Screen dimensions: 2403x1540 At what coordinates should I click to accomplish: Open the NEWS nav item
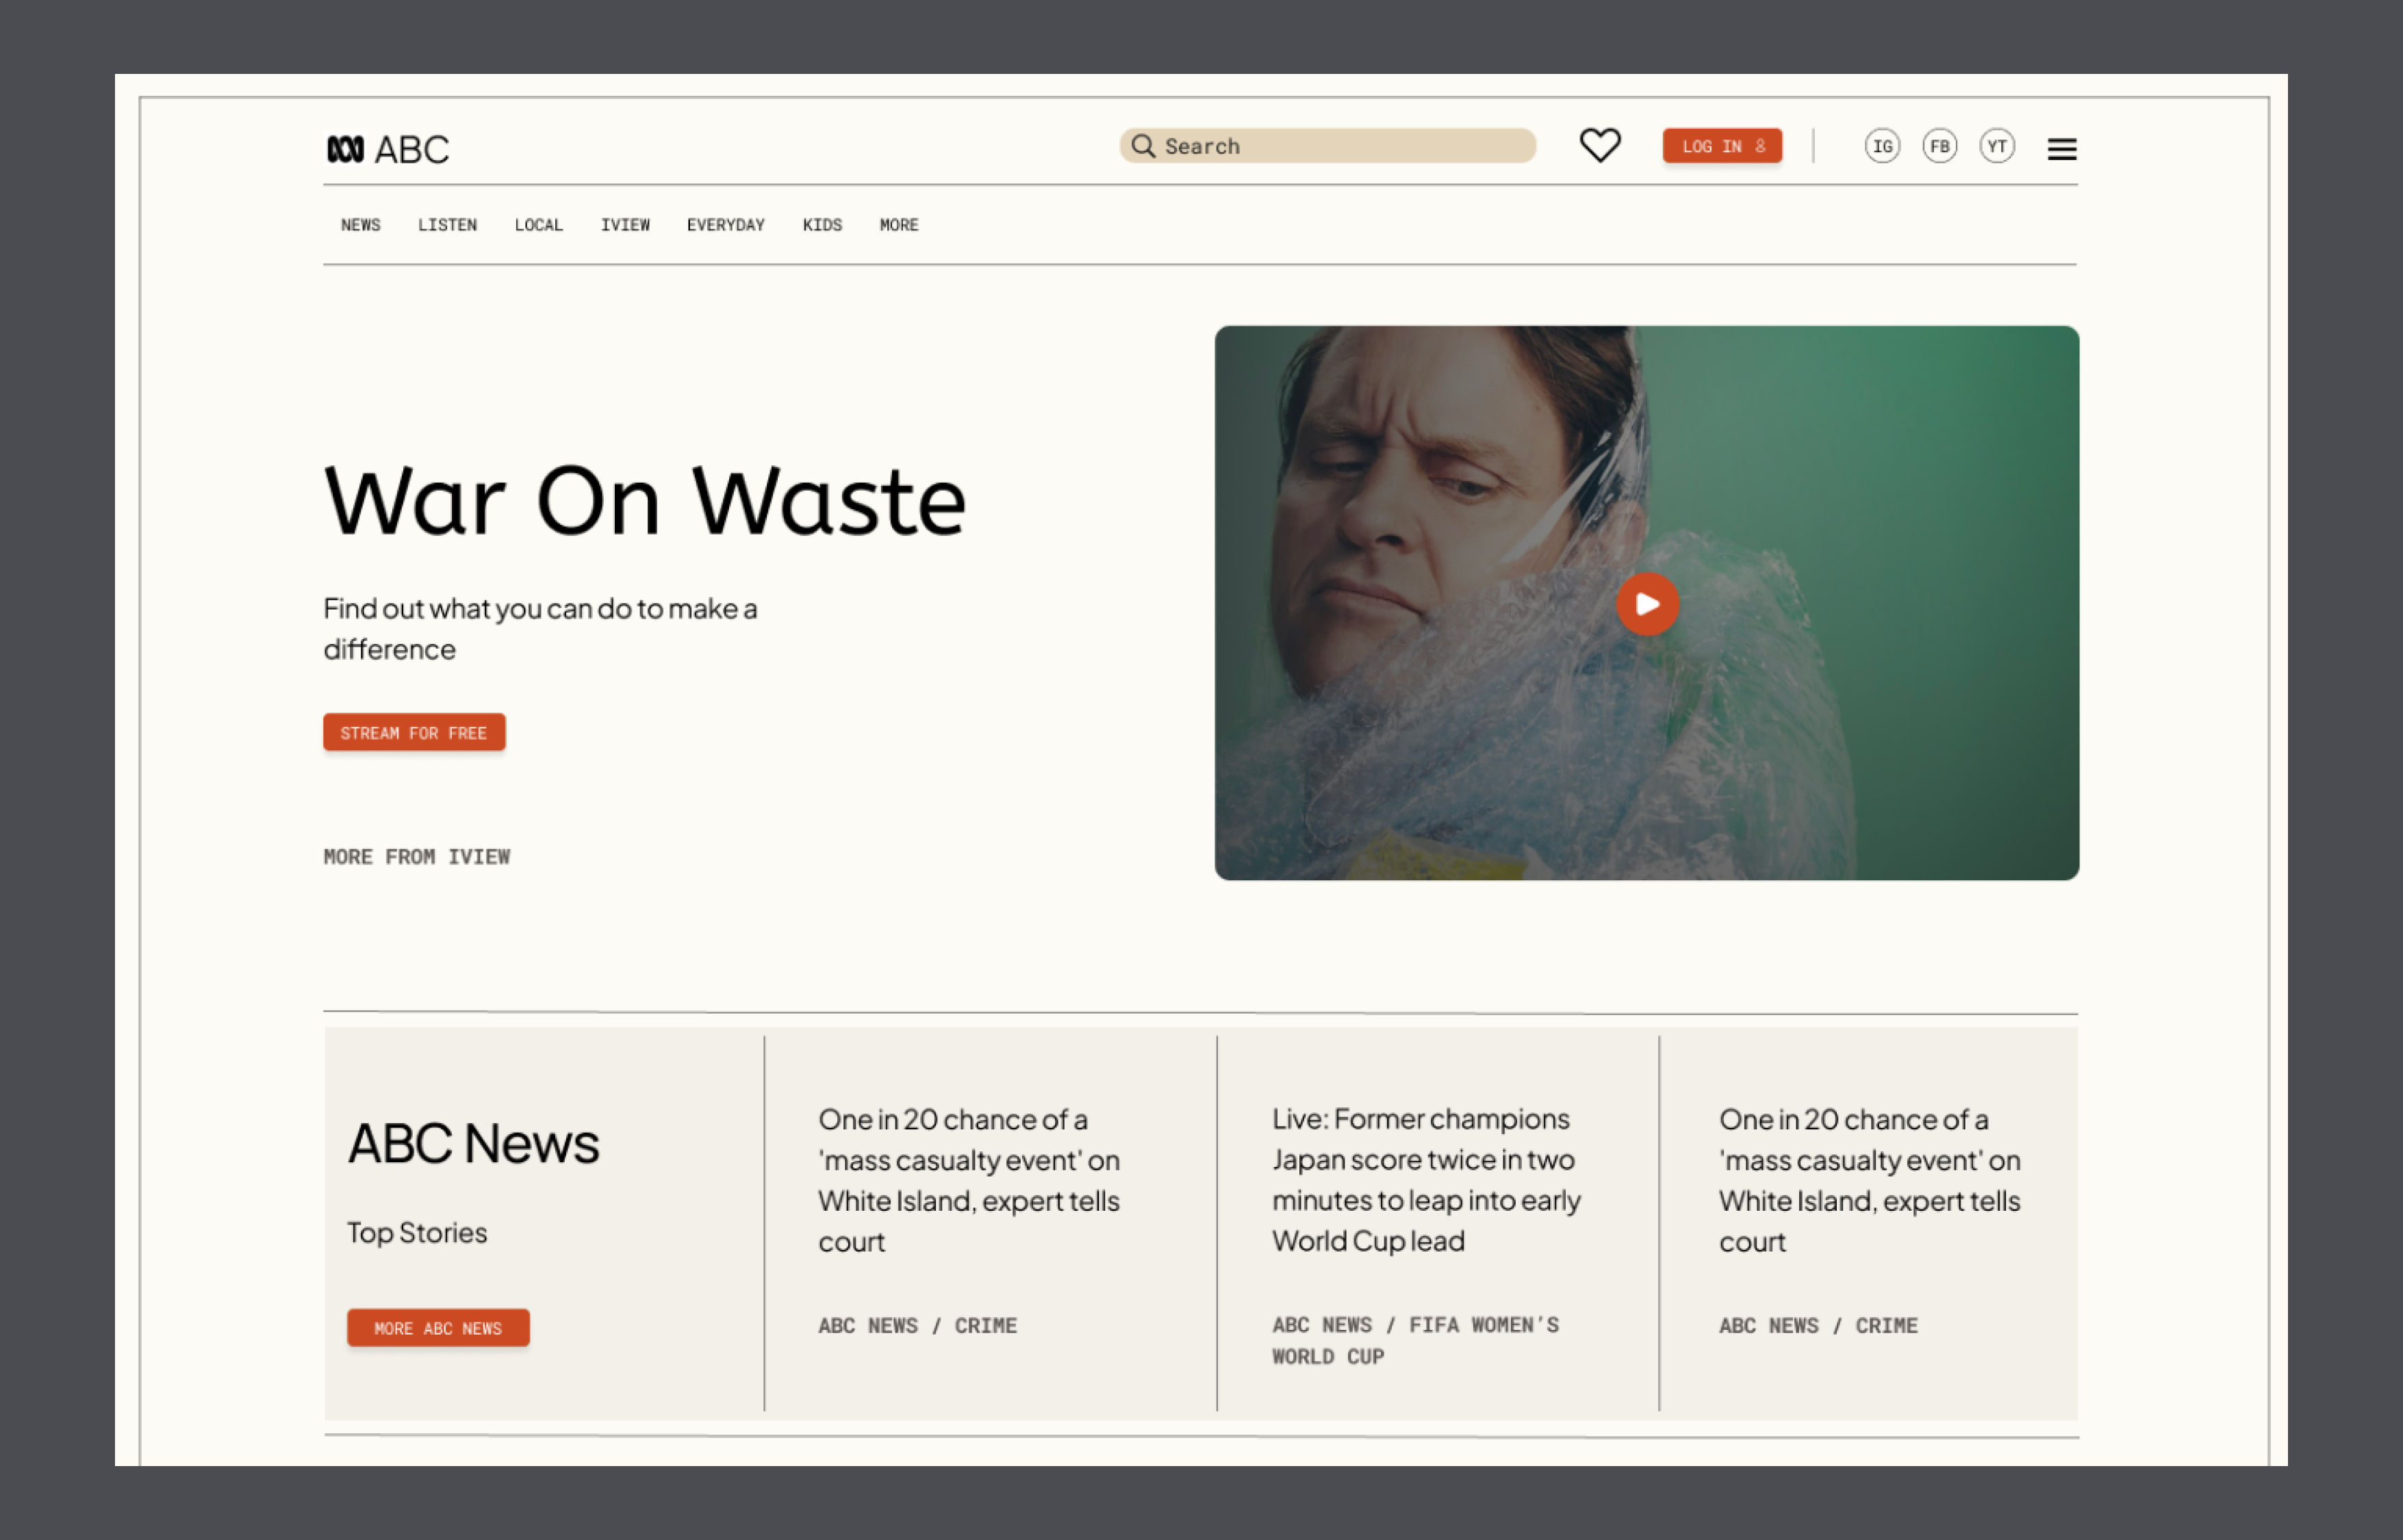pos(360,225)
